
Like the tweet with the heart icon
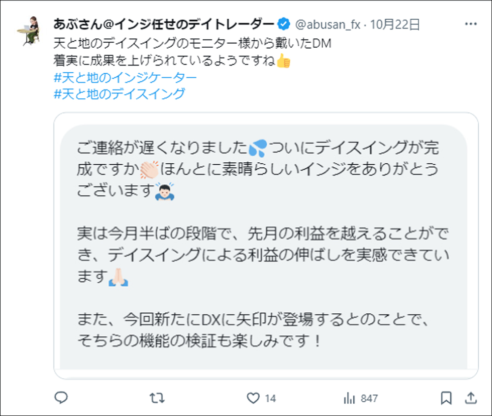point(252,397)
